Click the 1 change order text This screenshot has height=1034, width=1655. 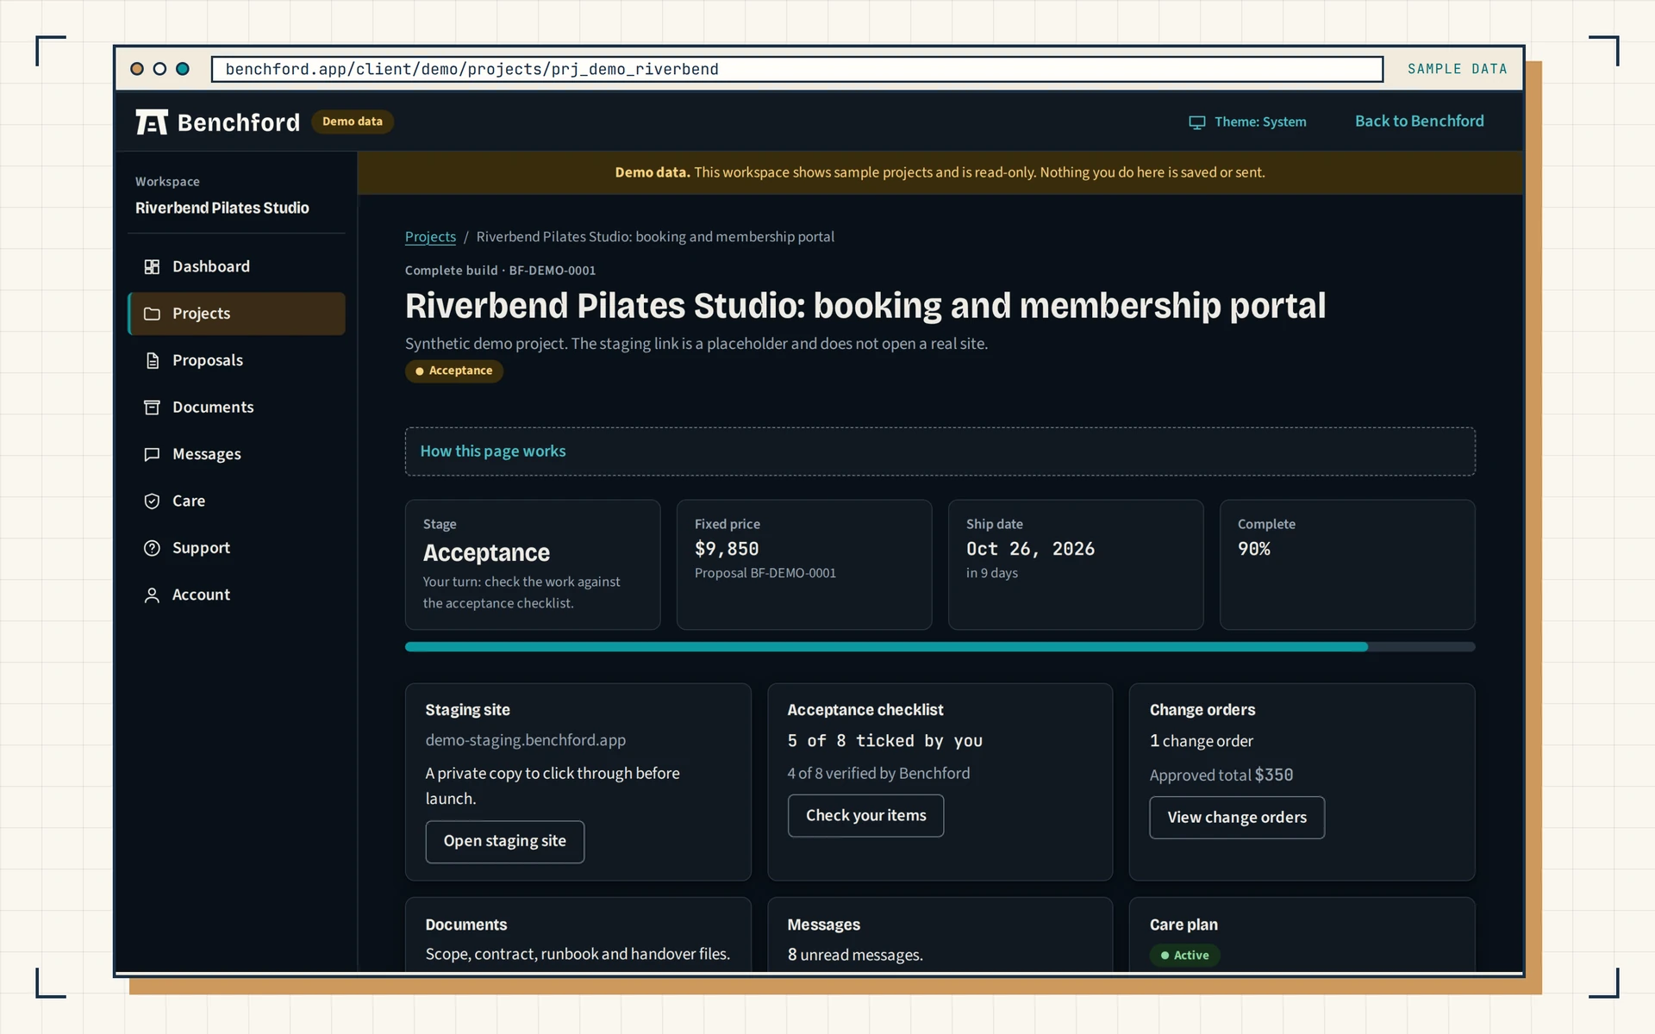[x=1201, y=741]
